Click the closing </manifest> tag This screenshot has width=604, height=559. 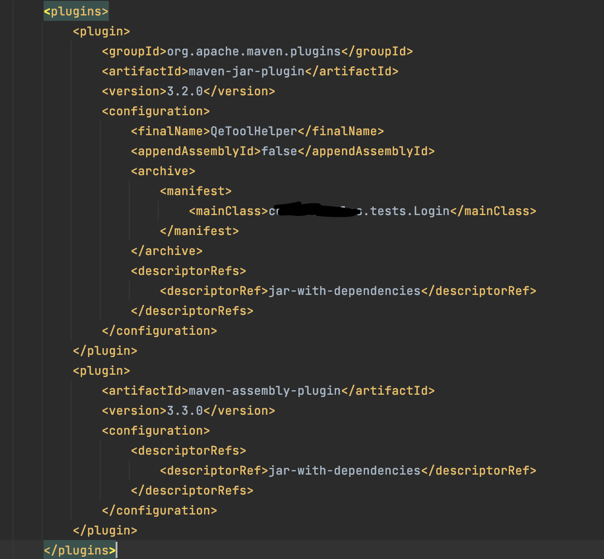(x=200, y=231)
